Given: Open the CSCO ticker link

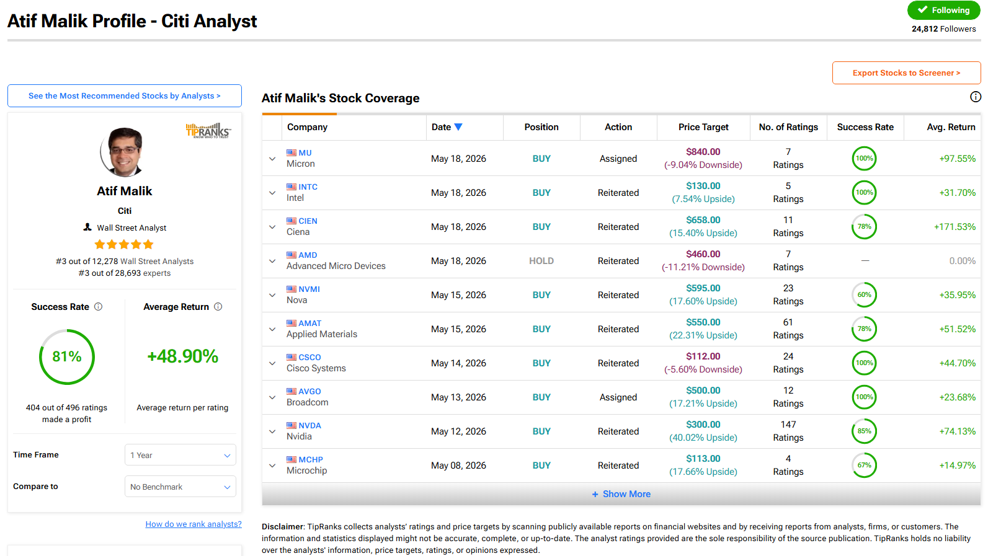Looking at the screenshot, I should coord(309,357).
